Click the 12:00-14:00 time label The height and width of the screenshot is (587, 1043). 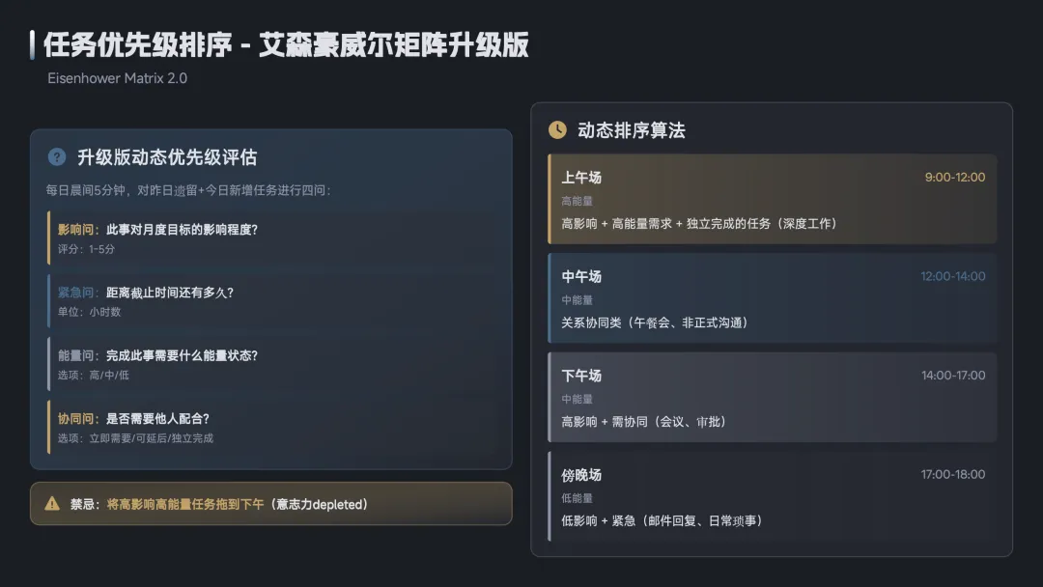pyautogui.click(x=952, y=277)
